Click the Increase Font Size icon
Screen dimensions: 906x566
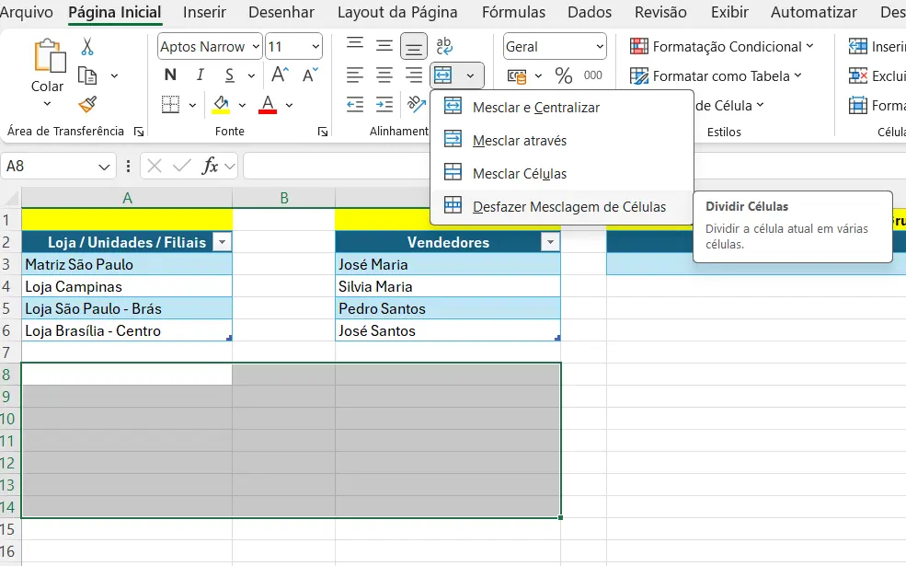281,75
